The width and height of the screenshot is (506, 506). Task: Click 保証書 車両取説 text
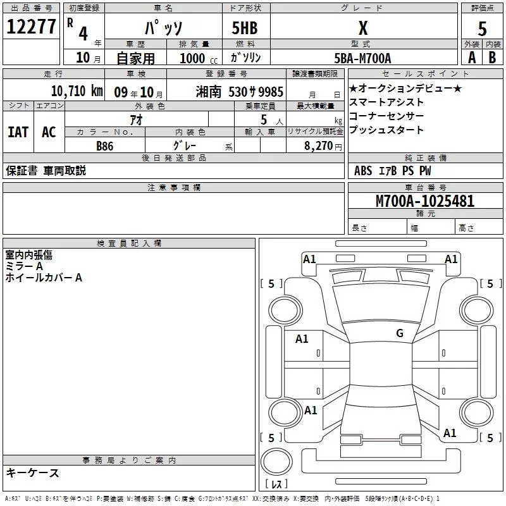coord(46,171)
